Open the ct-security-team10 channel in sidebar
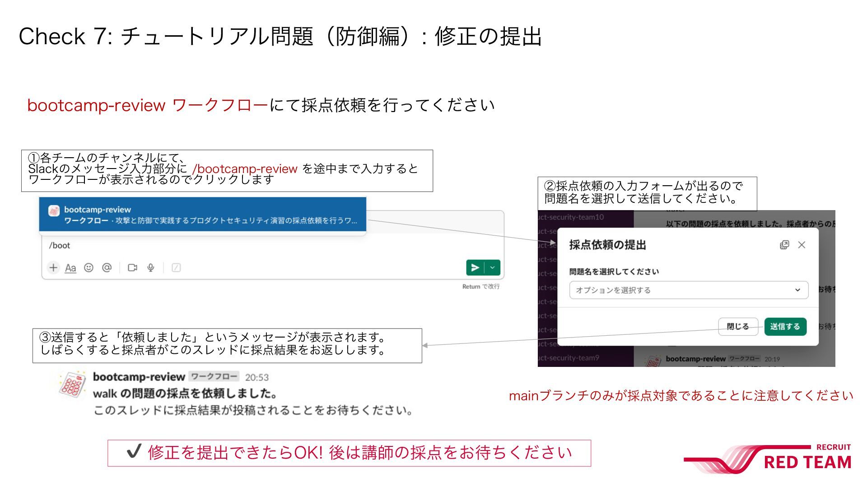Viewport: 867px width, 488px height. (571, 217)
